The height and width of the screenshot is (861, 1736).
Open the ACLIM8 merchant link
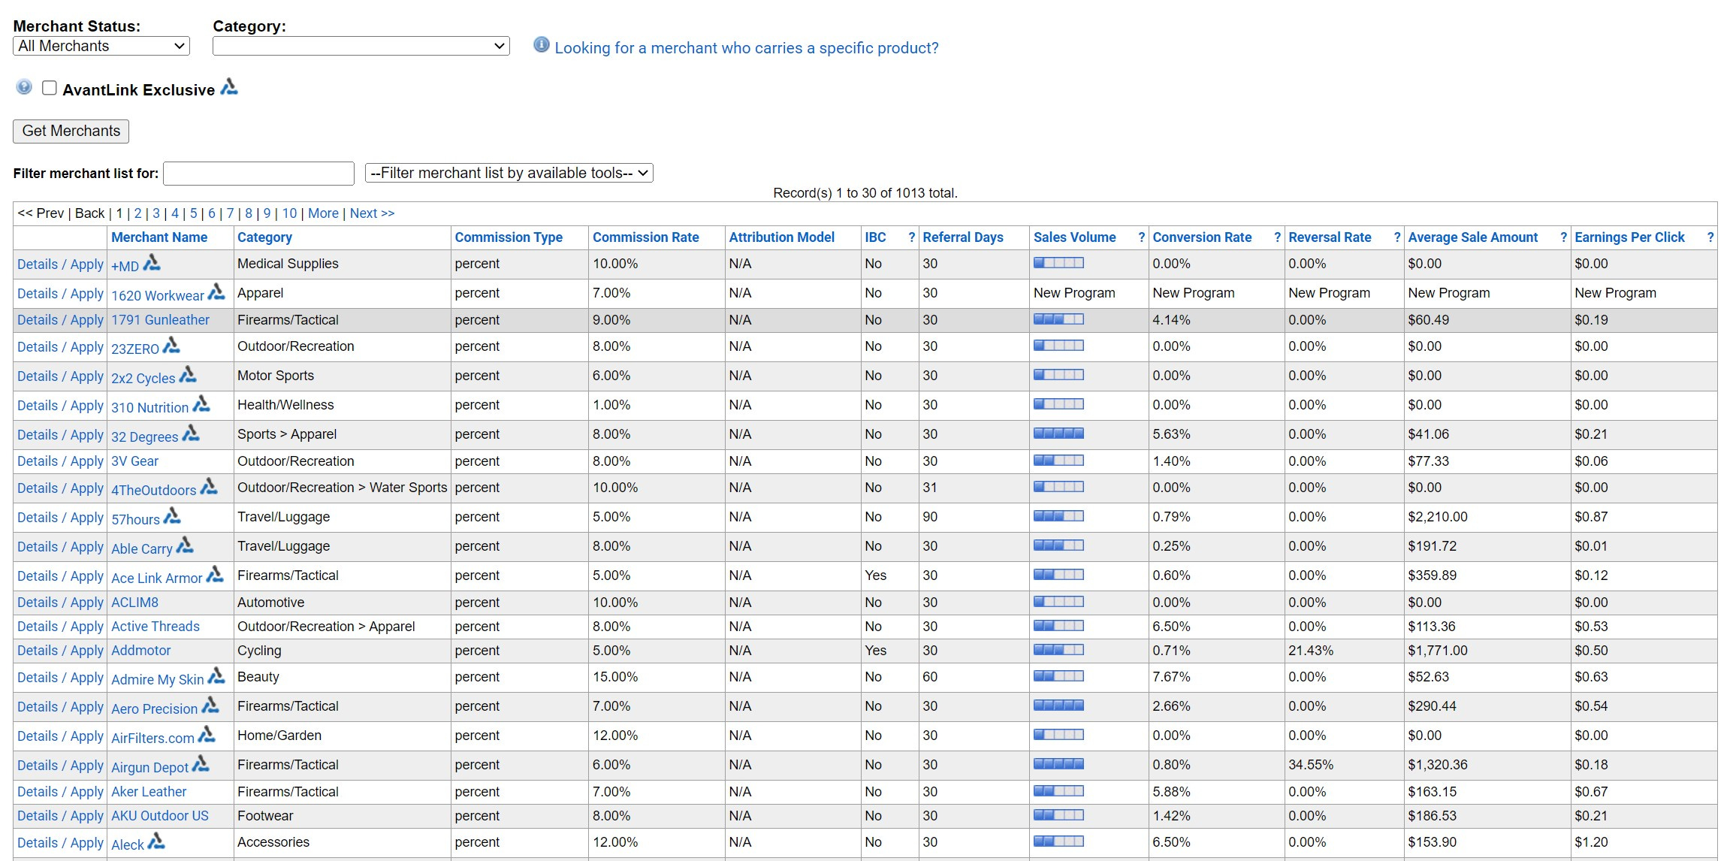click(x=135, y=603)
